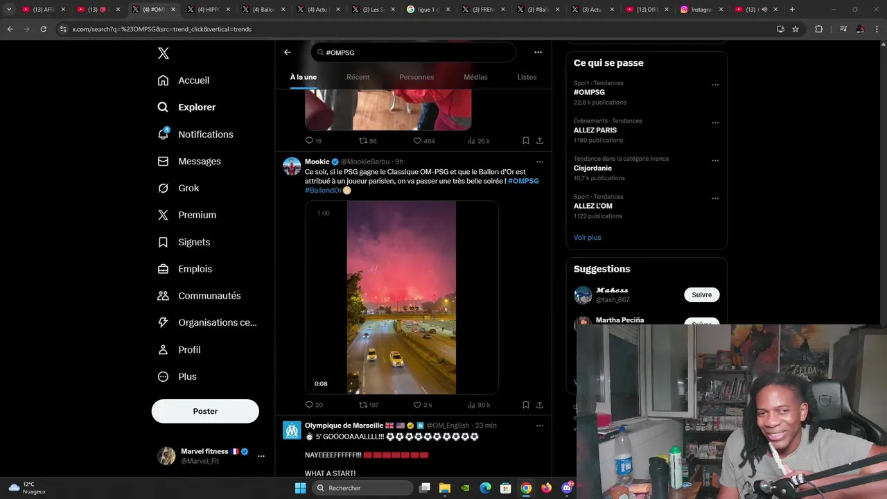This screenshot has height=499, width=887.
Task: Open options for the Cisjordanie trend
Action: (x=715, y=160)
